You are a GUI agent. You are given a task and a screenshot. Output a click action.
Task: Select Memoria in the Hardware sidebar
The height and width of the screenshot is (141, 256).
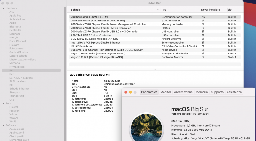[x=14, y=63]
